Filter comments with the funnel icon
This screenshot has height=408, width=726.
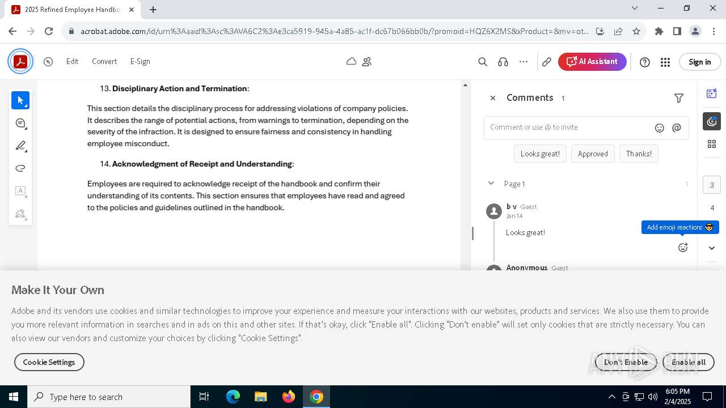click(x=679, y=98)
